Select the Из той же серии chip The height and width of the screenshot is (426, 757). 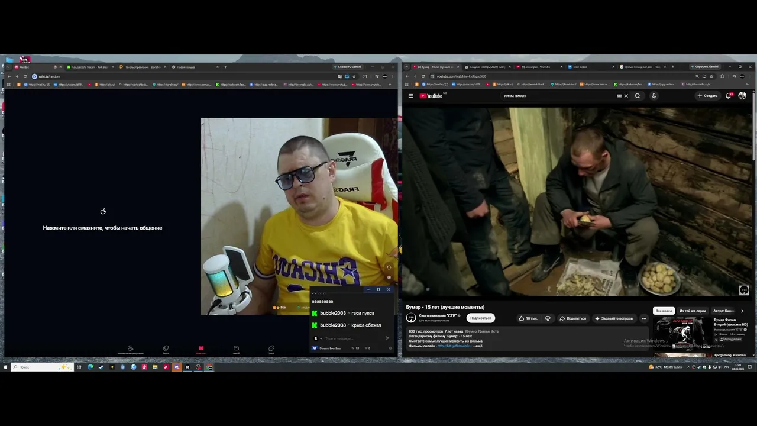tap(693, 311)
